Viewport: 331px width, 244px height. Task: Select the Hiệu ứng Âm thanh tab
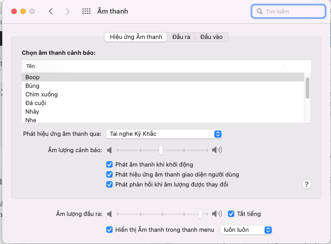[x=136, y=37]
